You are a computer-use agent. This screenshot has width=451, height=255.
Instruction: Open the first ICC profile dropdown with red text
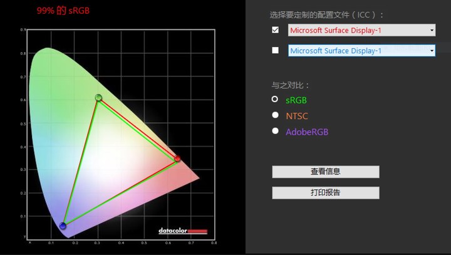tap(357, 30)
